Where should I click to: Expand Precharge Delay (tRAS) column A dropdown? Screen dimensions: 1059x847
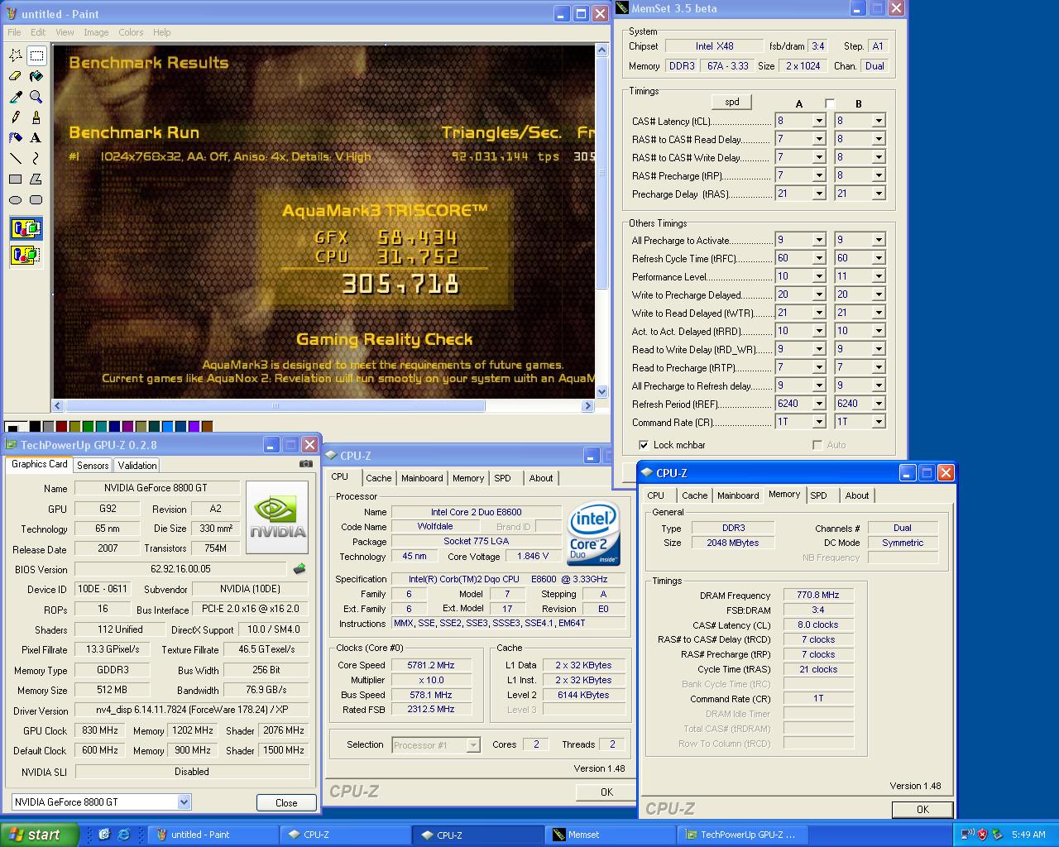[819, 194]
